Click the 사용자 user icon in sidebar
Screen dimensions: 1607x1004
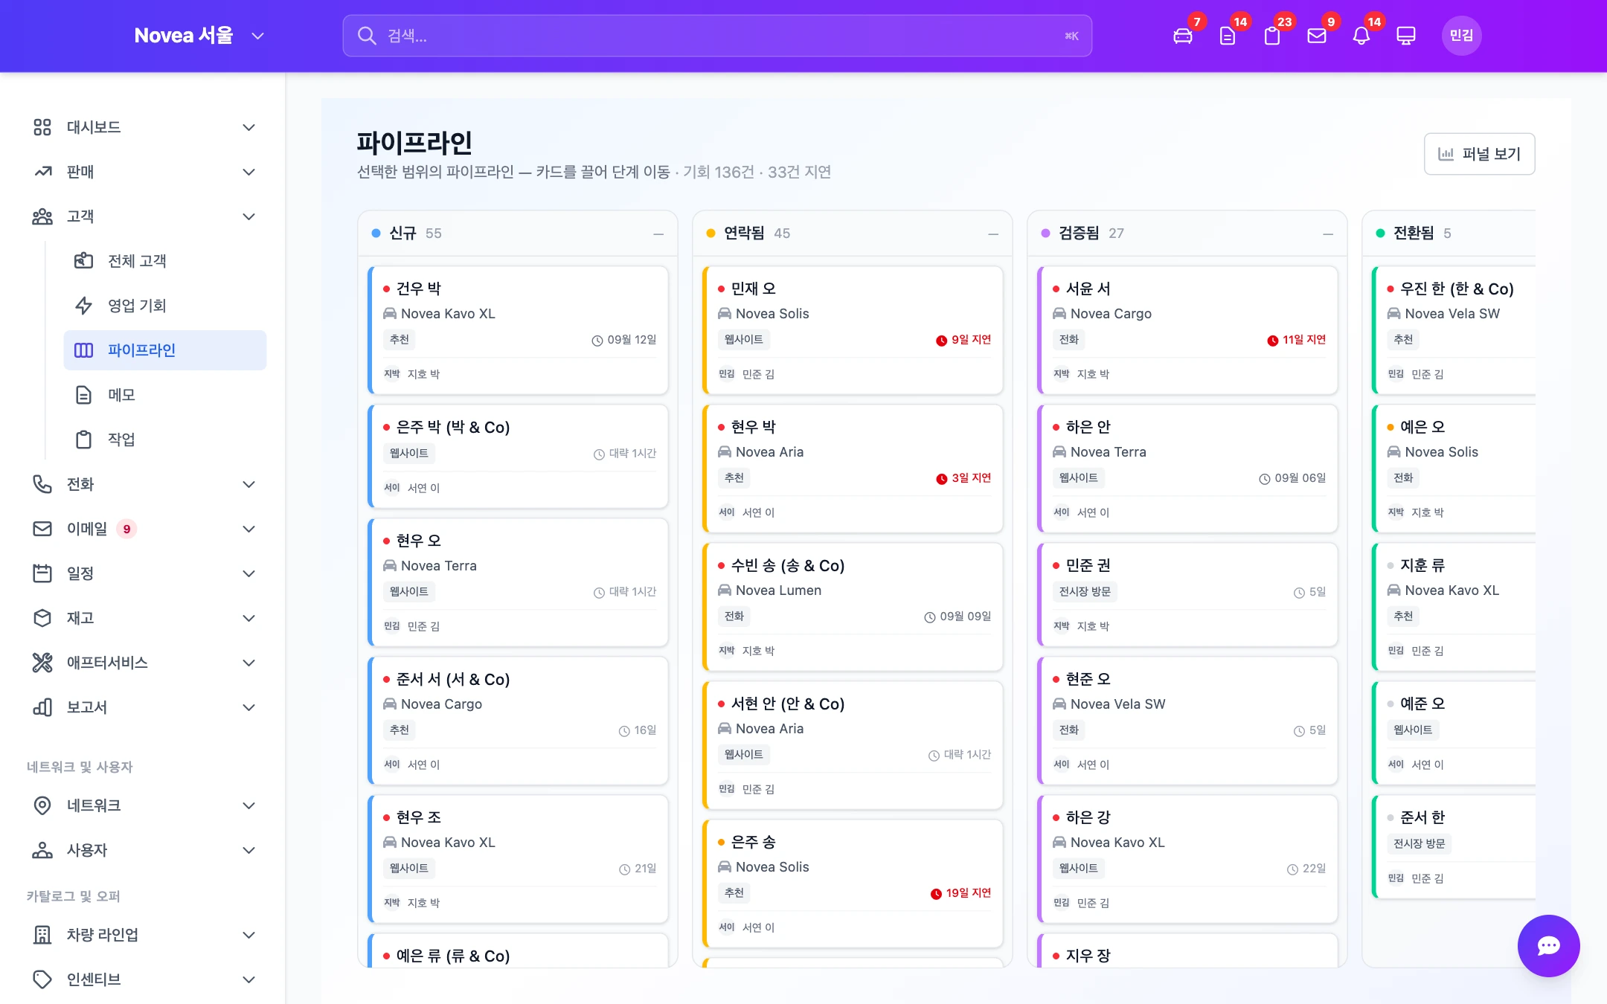(42, 850)
